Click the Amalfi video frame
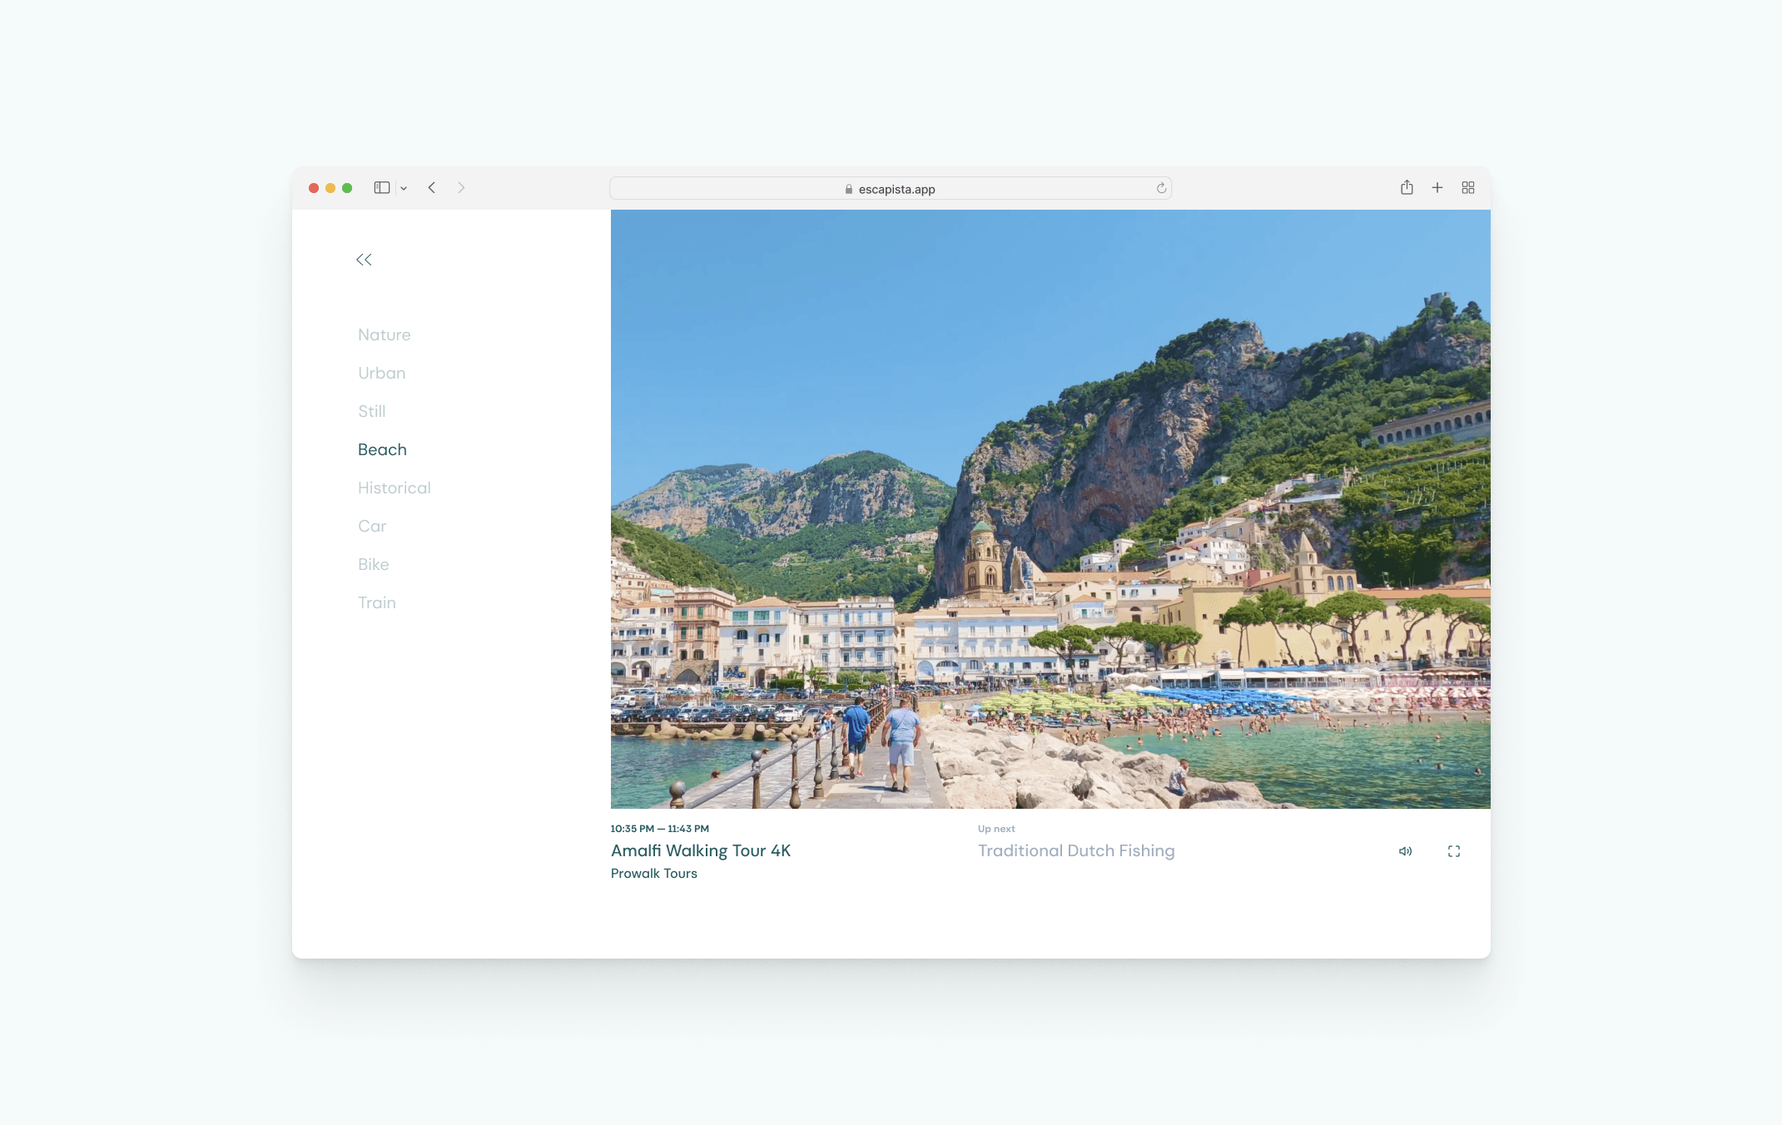 coord(1050,508)
